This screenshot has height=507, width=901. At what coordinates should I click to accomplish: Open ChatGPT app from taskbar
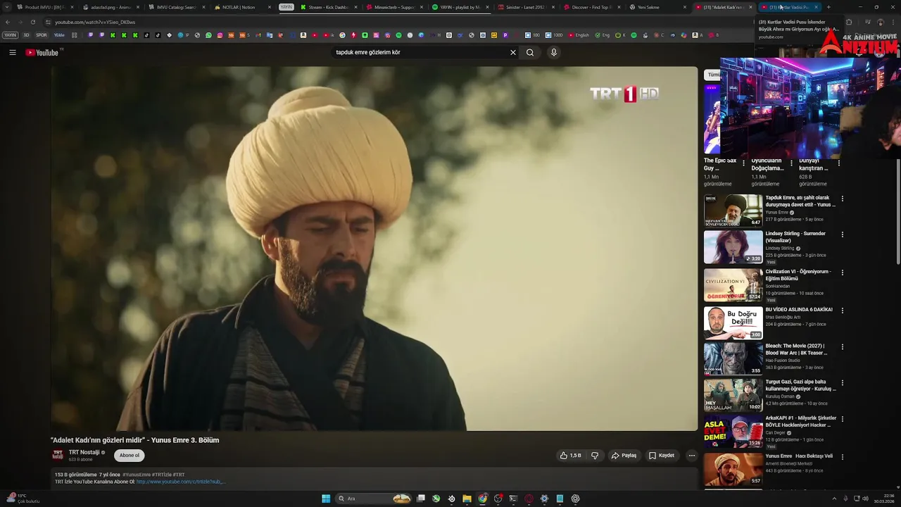tap(575, 499)
